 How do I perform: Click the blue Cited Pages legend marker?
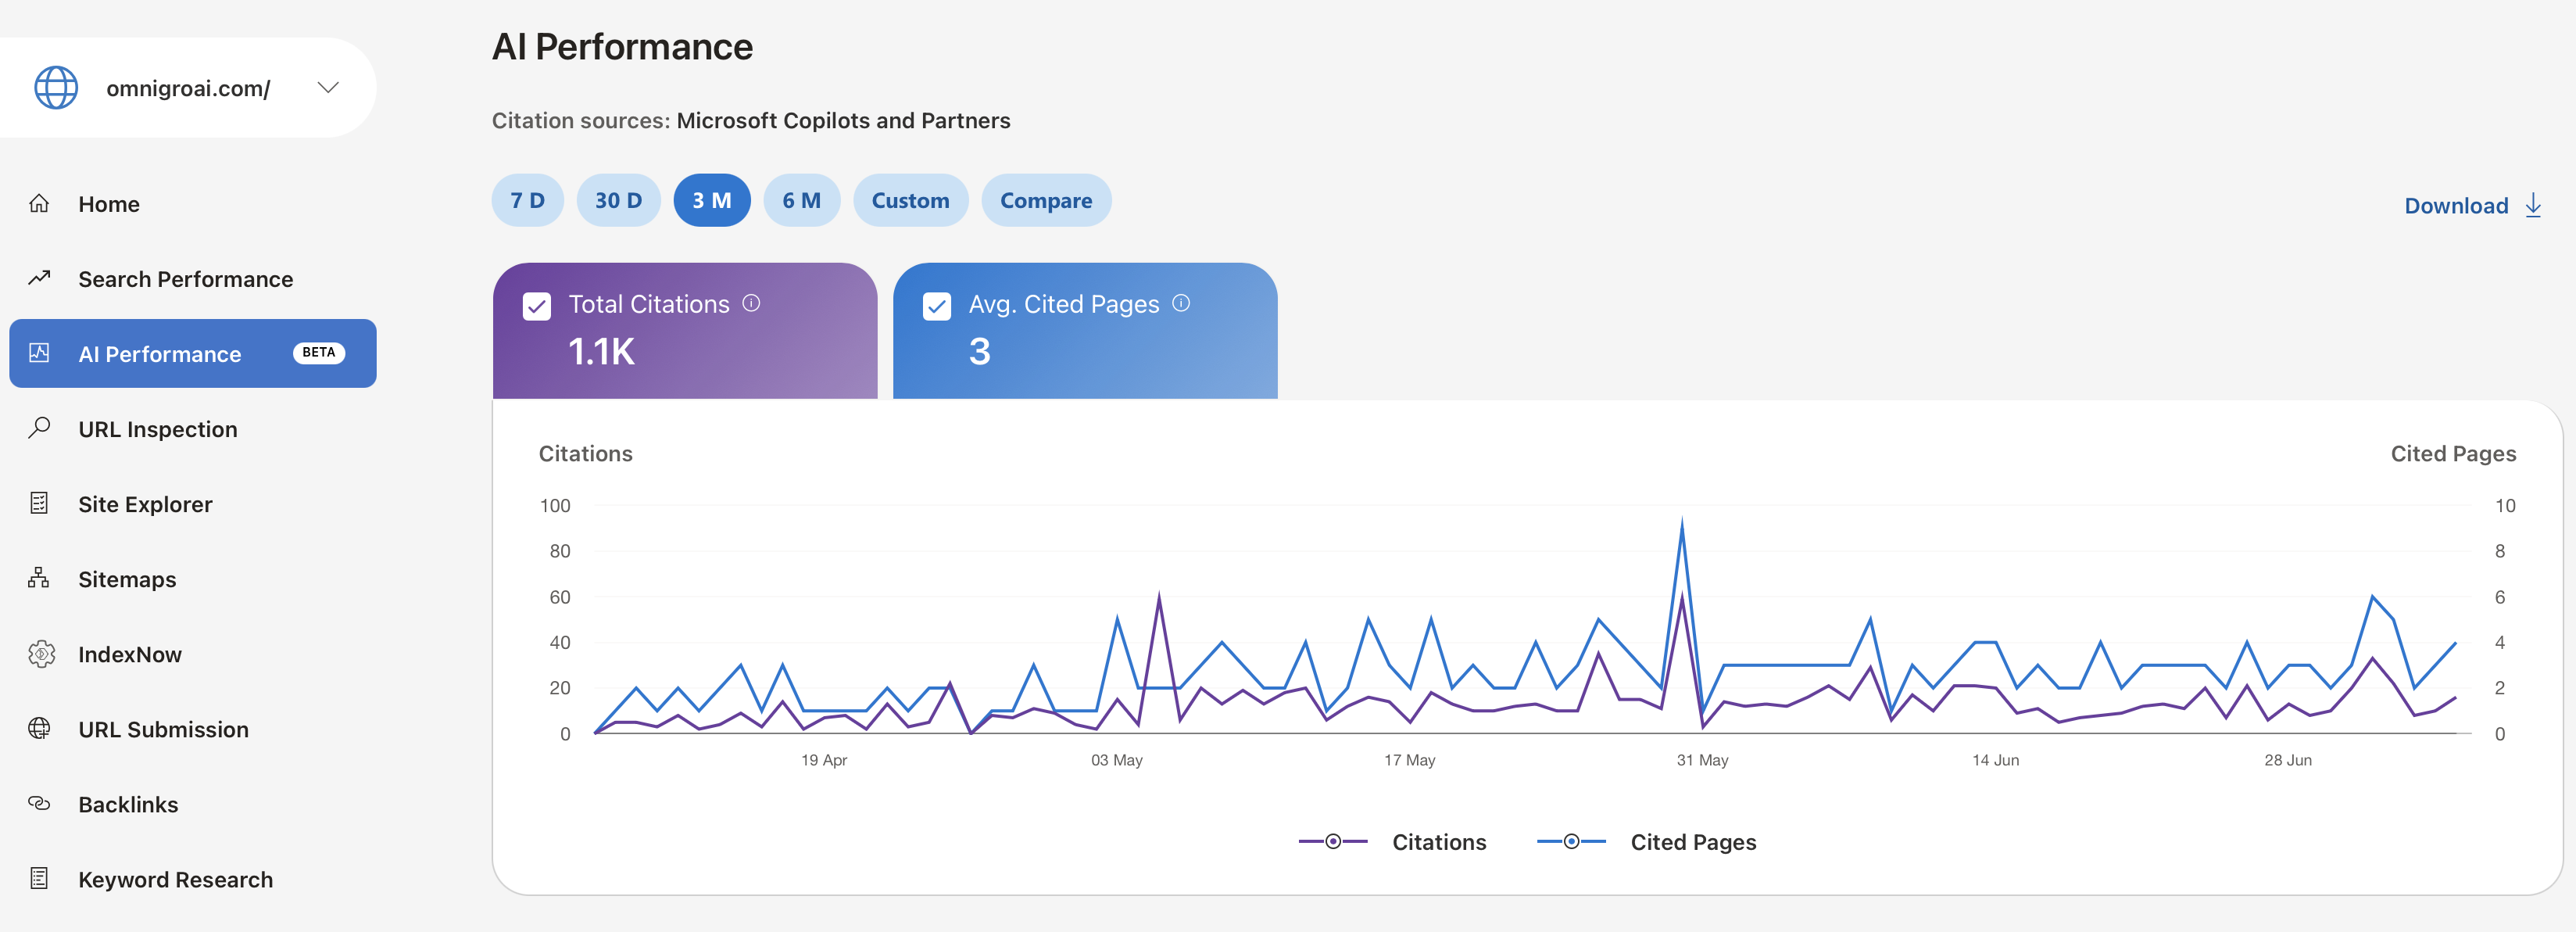click(1571, 842)
